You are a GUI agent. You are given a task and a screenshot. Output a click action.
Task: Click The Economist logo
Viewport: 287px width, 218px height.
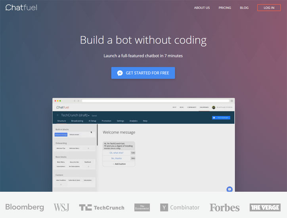click(142, 207)
